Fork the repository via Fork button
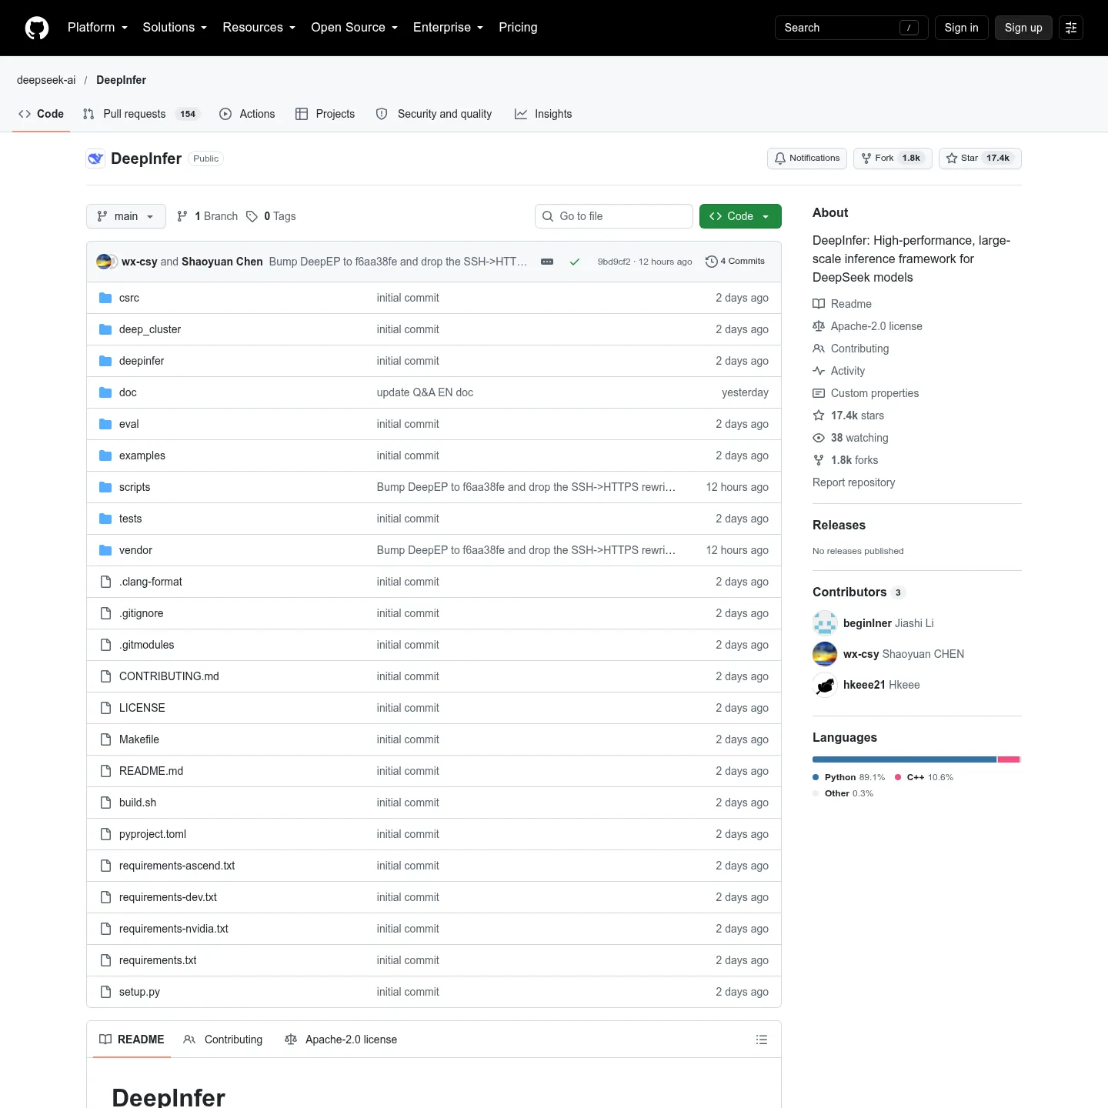Image resolution: width=1108 pixels, height=1108 pixels. coord(893,159)
